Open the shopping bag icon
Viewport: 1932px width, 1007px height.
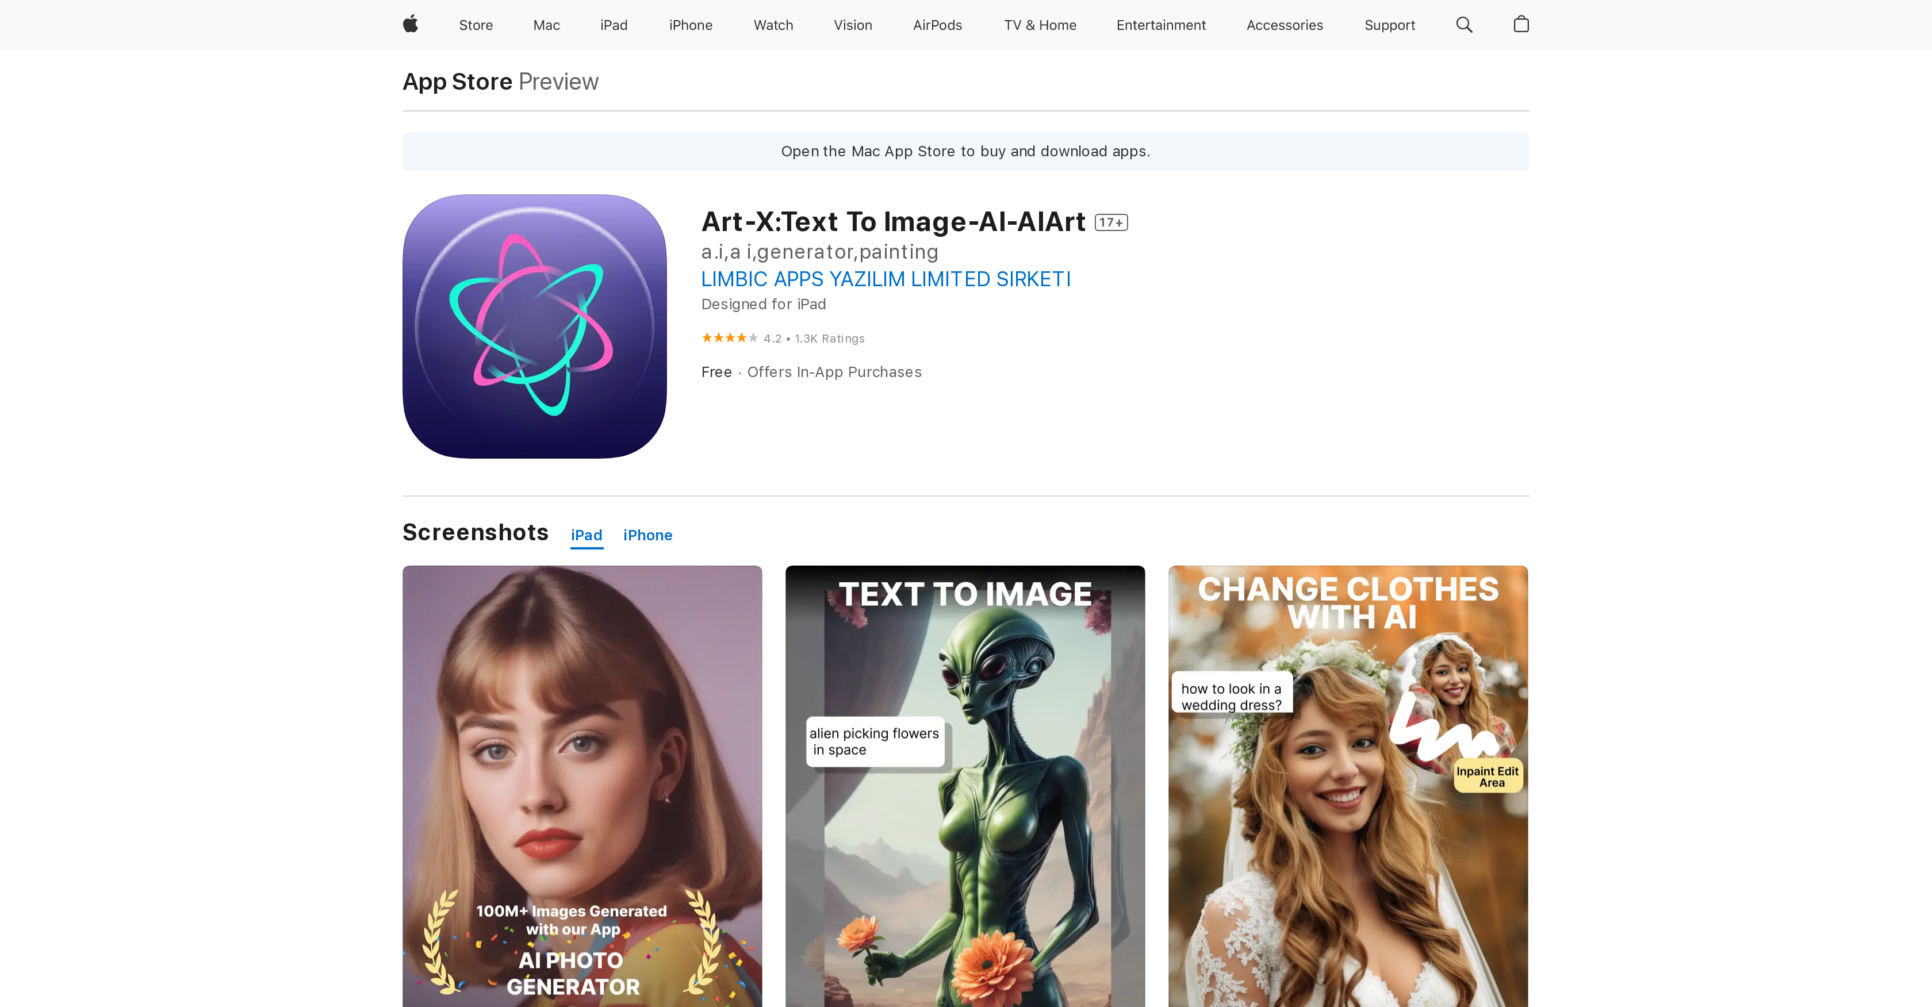[1521, 25]
